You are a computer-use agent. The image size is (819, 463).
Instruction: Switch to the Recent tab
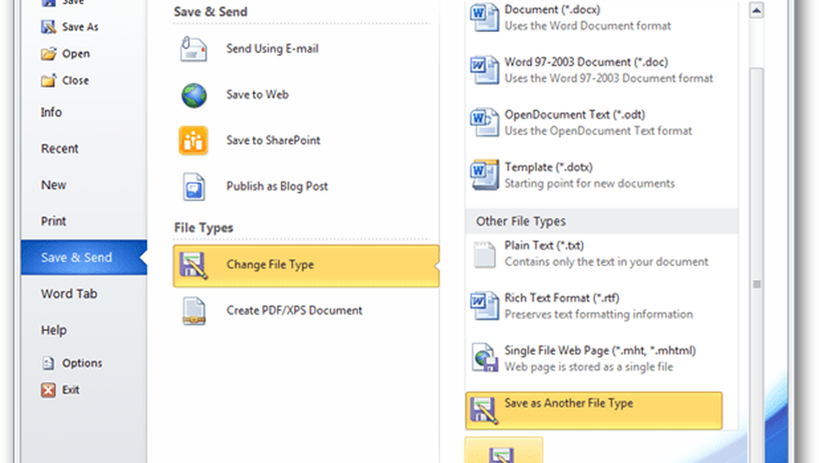coord(60,149)
